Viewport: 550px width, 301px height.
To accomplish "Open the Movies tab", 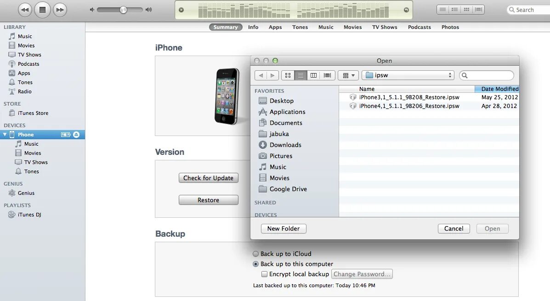I will click(352, 27).
